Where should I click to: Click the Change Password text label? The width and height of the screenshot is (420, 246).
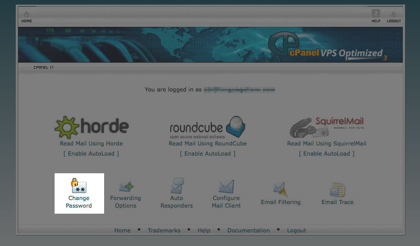(79, 202)
